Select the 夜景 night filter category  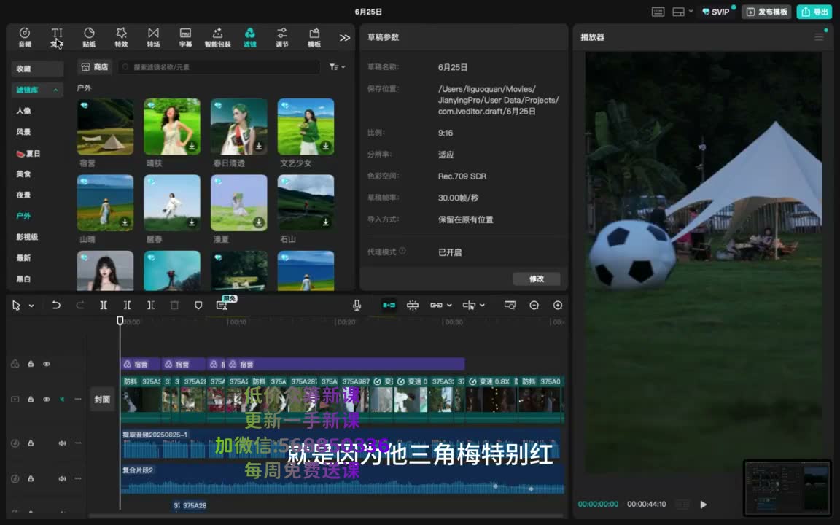coord(23,195)
